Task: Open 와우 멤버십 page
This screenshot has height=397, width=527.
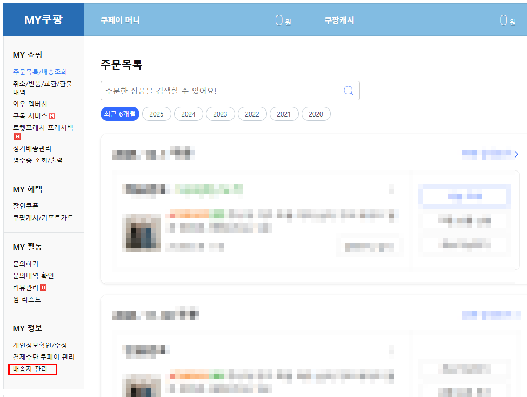Action: [30, 104]
